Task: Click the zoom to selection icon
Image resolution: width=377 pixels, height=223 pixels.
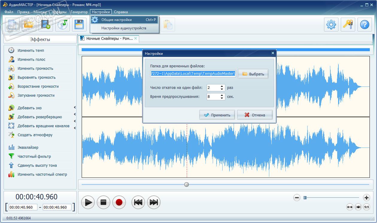Action: 358,207
